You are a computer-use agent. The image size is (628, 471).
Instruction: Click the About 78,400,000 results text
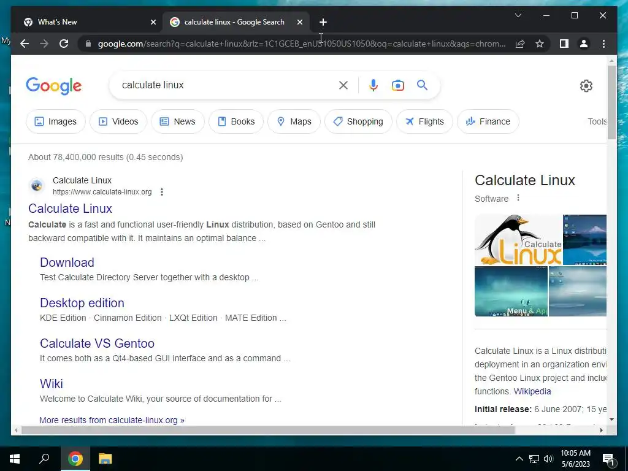pos(105,157)
